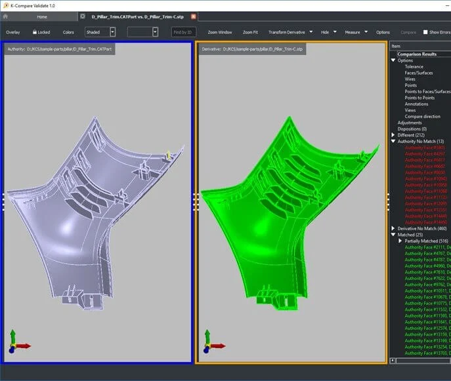
Task: Click the Colors toolbar button
Action: (68, 31)
